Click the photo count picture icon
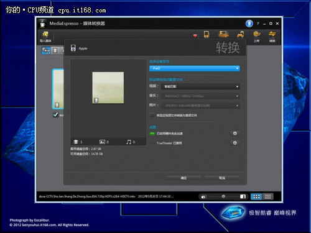311x233 pixels. click(x=102, y=142)
